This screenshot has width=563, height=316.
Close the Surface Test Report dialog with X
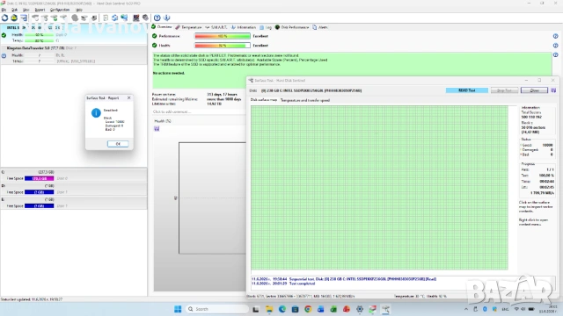coord(129,97)
